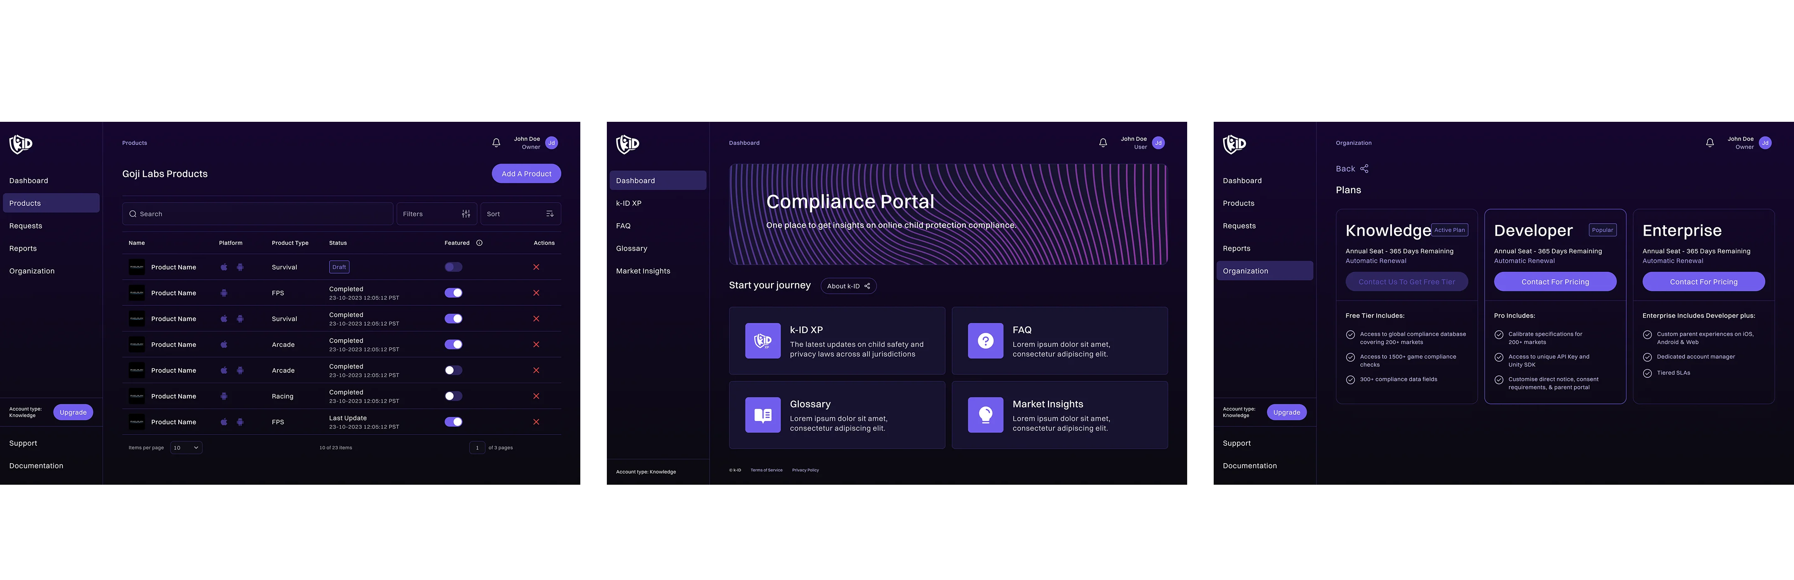The image size is (1794, 580).
Task: Click share icon next to Back
Action: [x=1364, y=169]
